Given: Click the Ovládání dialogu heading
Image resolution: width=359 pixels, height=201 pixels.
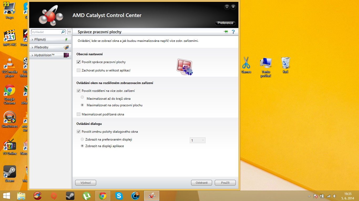Looking at the screenshot, I should (x=89, y=124).
